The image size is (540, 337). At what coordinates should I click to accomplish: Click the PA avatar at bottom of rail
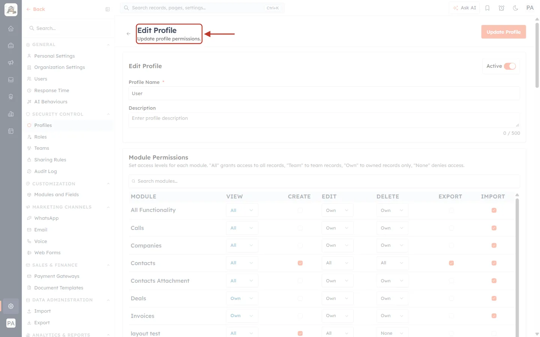11,323
